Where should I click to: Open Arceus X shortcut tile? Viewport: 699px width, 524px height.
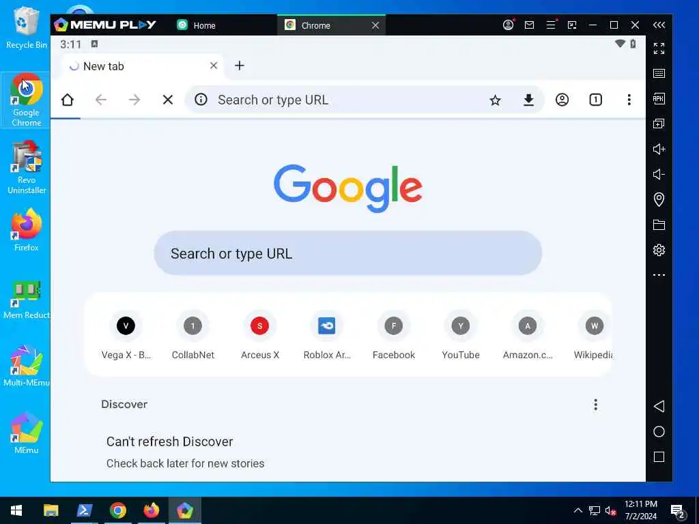[x=260, y=334]
